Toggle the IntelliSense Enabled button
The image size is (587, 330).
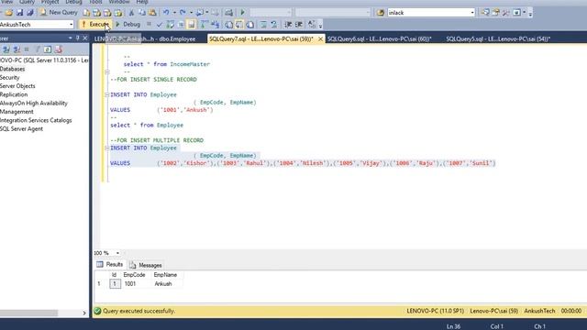tap(192, 25)
